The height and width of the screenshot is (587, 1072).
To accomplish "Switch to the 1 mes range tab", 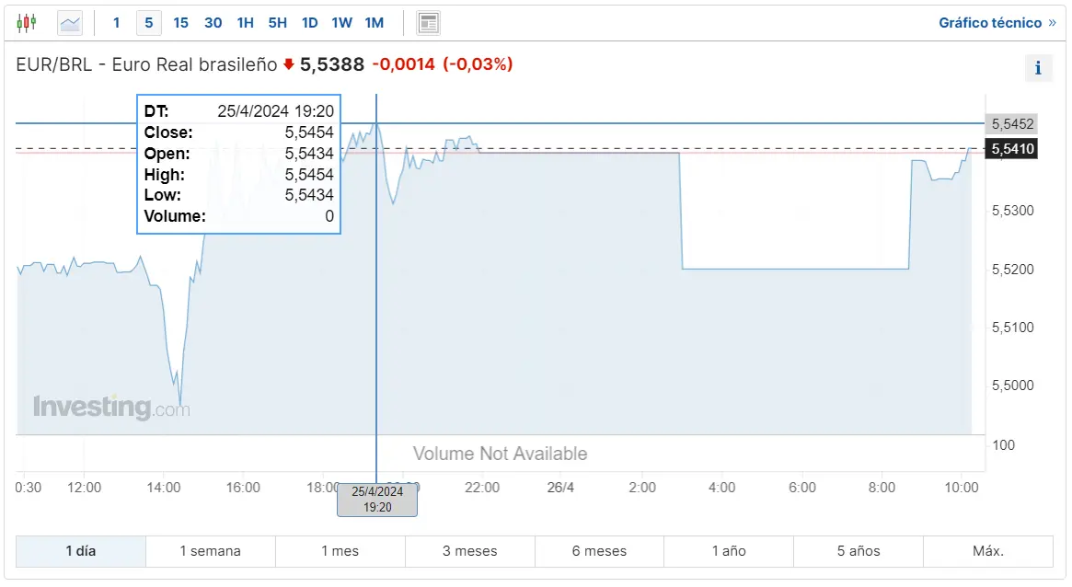I will 340,551.
